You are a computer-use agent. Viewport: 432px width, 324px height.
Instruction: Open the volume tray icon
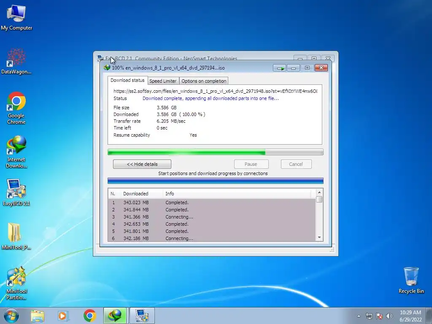pos(389,316)
